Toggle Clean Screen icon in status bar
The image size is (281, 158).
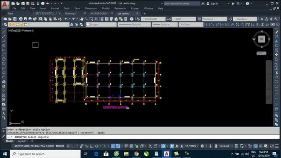point(272,146)
